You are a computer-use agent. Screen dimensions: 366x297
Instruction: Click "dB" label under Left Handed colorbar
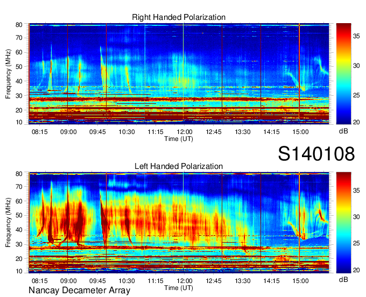tap(343, 280)
